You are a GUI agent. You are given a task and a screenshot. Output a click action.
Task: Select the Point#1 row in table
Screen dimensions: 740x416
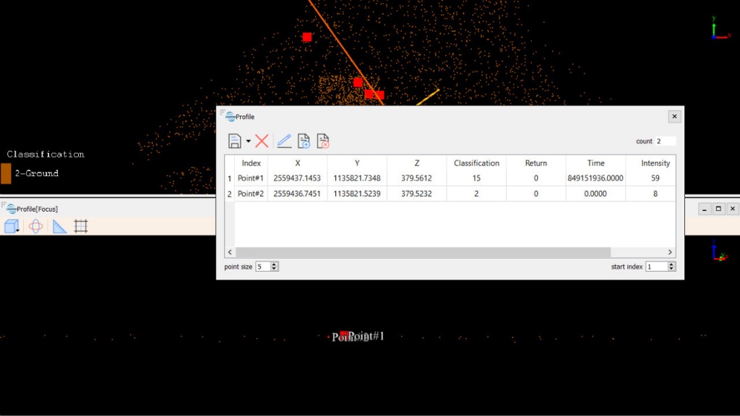click(251, 178)
